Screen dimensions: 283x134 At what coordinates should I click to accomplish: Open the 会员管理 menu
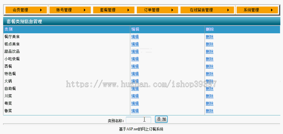pos(26,10)
